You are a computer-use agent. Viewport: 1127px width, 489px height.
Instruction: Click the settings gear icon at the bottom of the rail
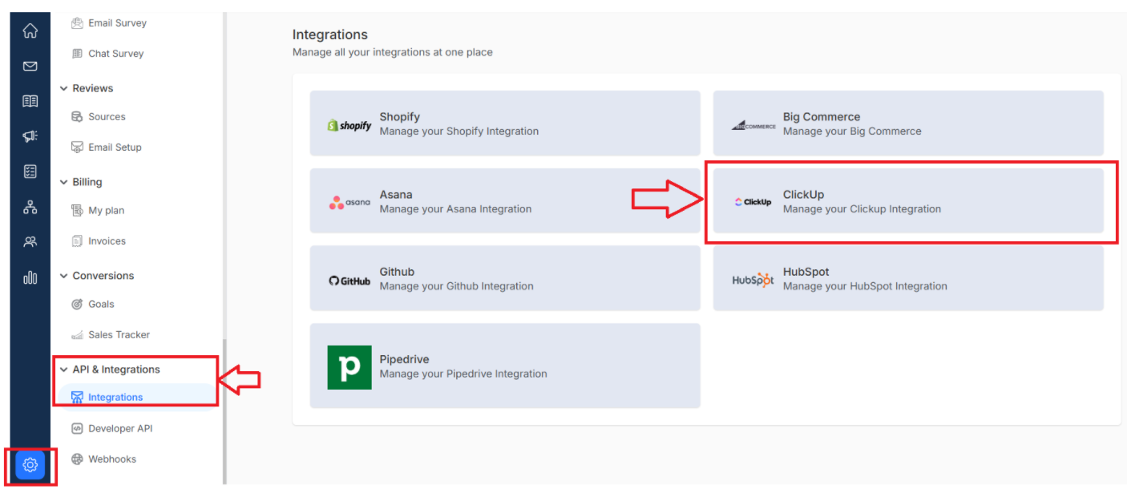click(x=30, y=465)
